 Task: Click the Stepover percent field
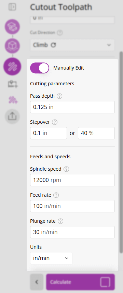(96, 133)
